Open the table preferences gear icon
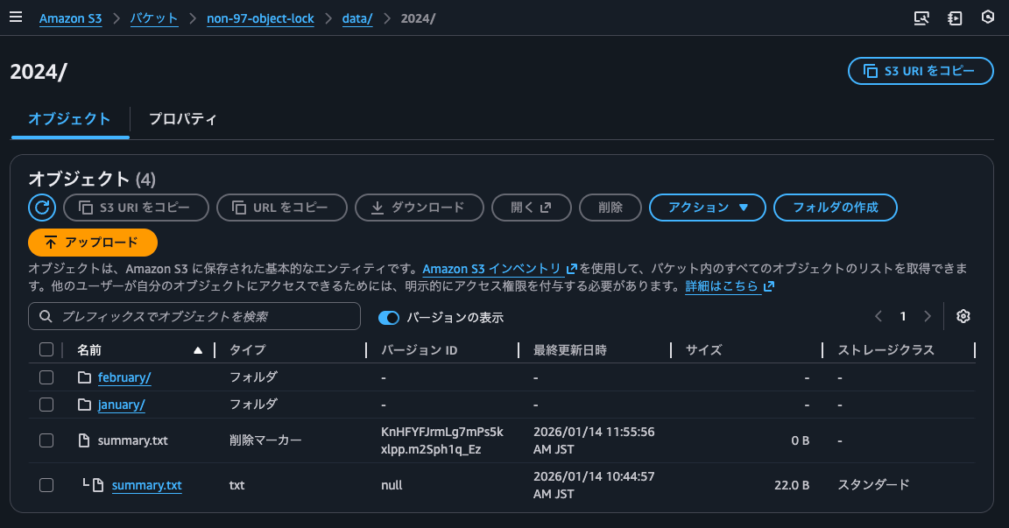This screenshot has height=528, width=1009. tap(963, 316)
